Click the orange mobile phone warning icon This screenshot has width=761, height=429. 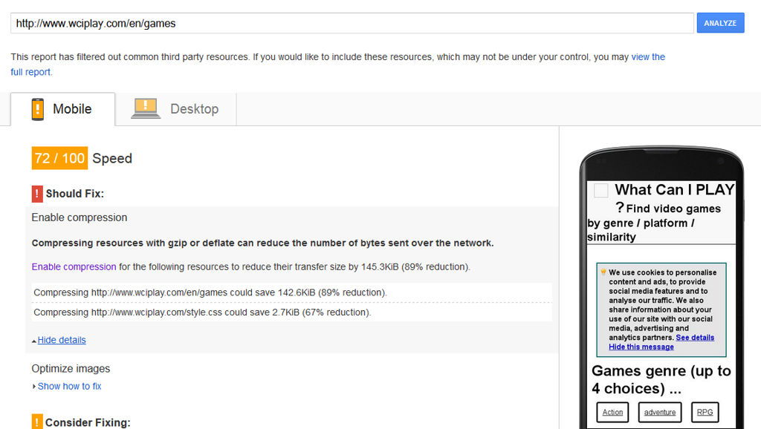click(37, 109)
